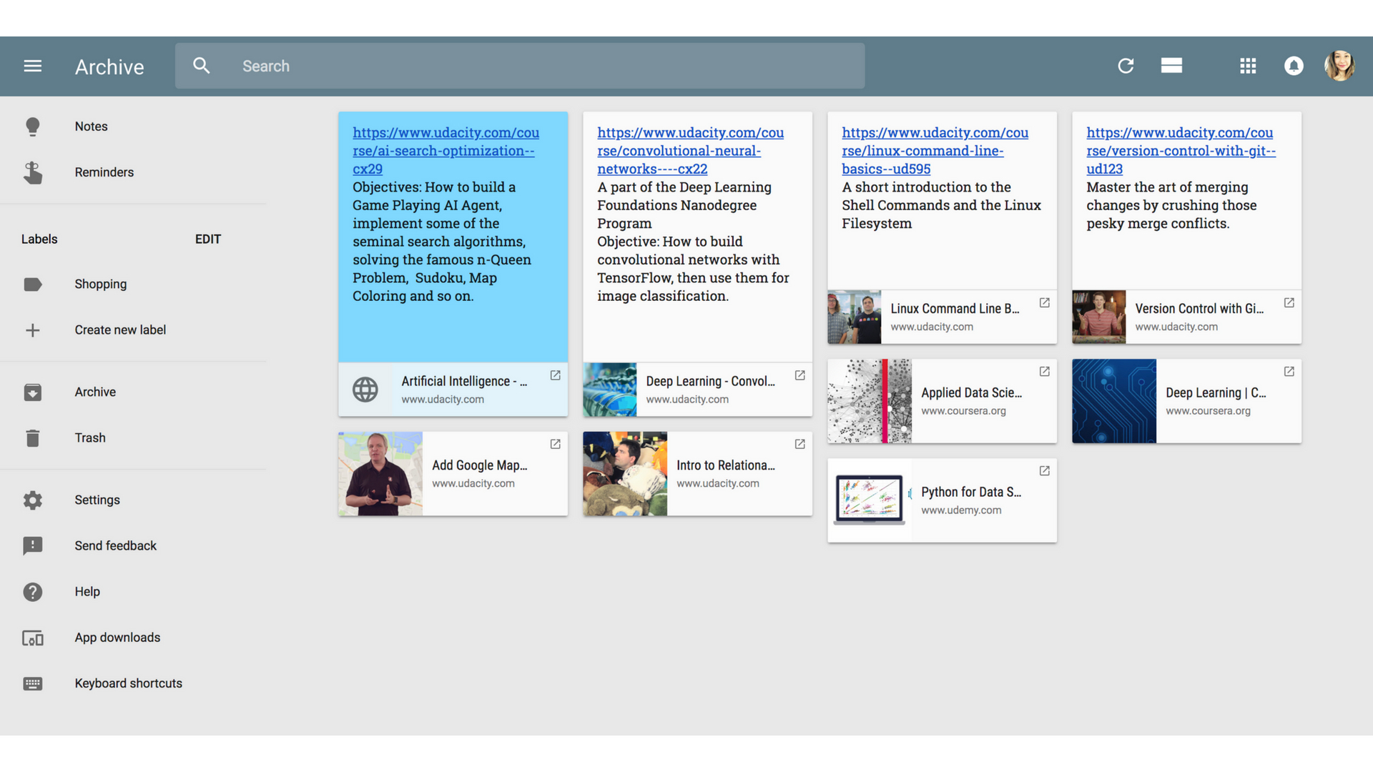Click Keyboard shortcuts
The width and height of the screenshot is (1373, 772).
(x=129, y=683)
